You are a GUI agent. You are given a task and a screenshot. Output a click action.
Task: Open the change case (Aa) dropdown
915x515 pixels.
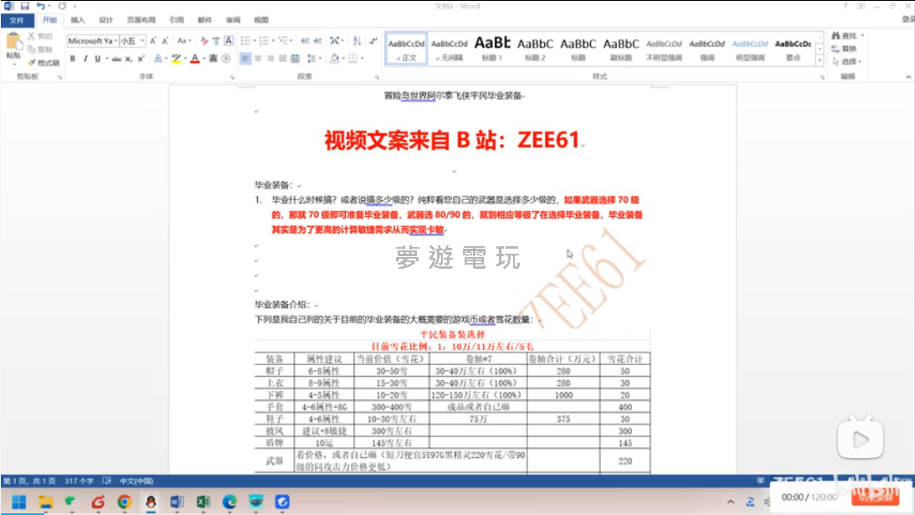[184, 41]
